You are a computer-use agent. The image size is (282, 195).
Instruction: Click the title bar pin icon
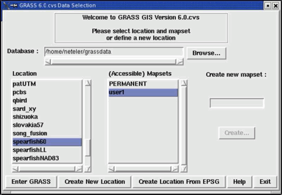[x=14, y=6]
